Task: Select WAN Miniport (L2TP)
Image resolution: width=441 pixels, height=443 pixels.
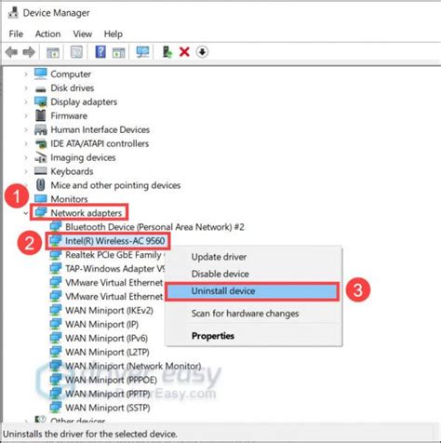Action: tap(107, 352)
